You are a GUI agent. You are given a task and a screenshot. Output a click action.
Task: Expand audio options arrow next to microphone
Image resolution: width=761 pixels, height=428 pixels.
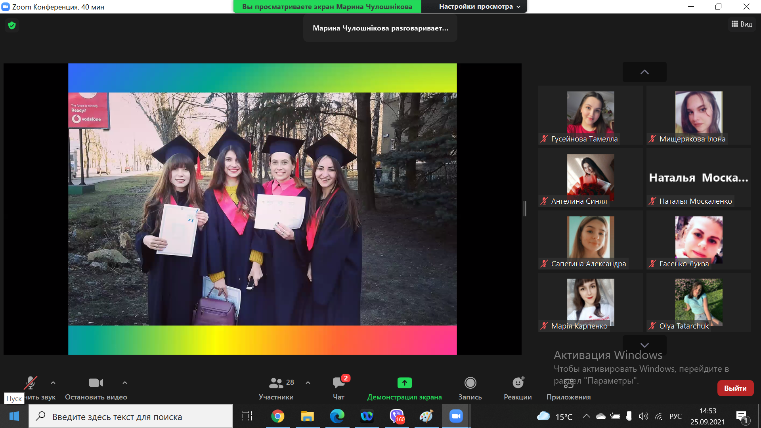point(53,383)
